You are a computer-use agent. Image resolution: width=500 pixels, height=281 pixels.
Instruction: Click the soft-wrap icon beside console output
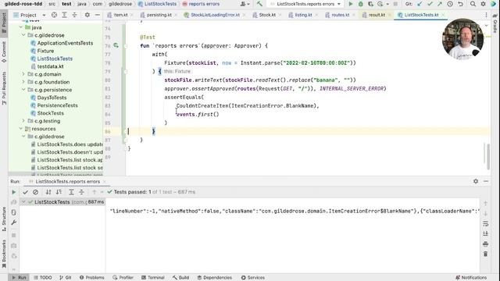coord(486,224)
